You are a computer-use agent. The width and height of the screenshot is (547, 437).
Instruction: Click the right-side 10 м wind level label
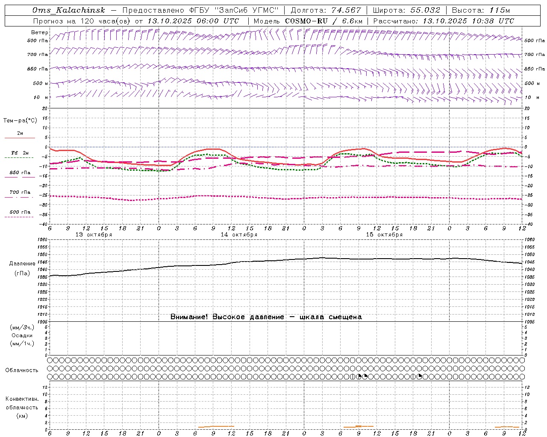[532, 97]
